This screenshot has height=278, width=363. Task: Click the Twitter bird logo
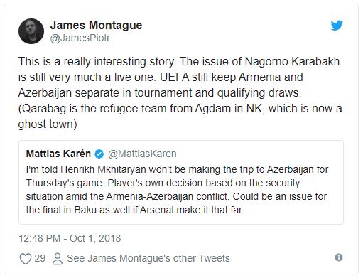[x=337, y=26]
